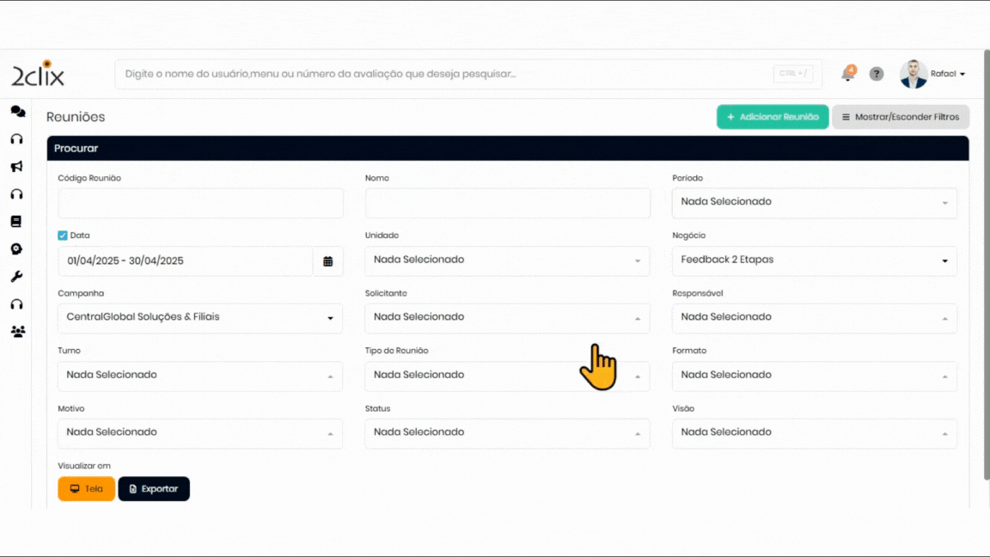Open the users group icon in sidebar
The height and width of the screenshot is (557, 990).
[x=17, y=332]
